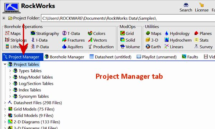Expand the Project Folder plus box
This screenshot has height=129, width=215.
4,18
